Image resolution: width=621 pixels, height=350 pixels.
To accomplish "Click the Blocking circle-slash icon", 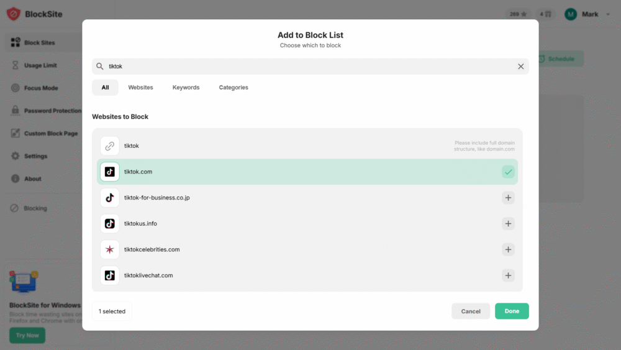I will 14,208.
